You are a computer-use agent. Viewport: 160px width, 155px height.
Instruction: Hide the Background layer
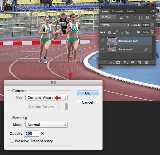pyautogui.click(x=103, y=49)
